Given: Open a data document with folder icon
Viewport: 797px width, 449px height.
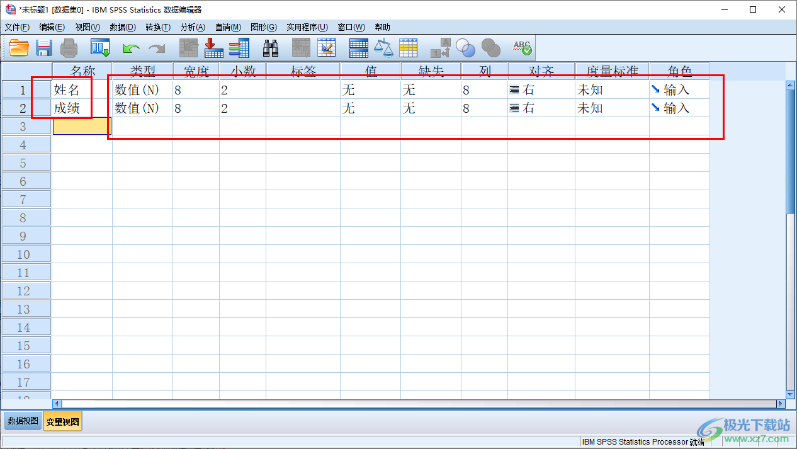Looking at the screenshot, I should 19,48.
